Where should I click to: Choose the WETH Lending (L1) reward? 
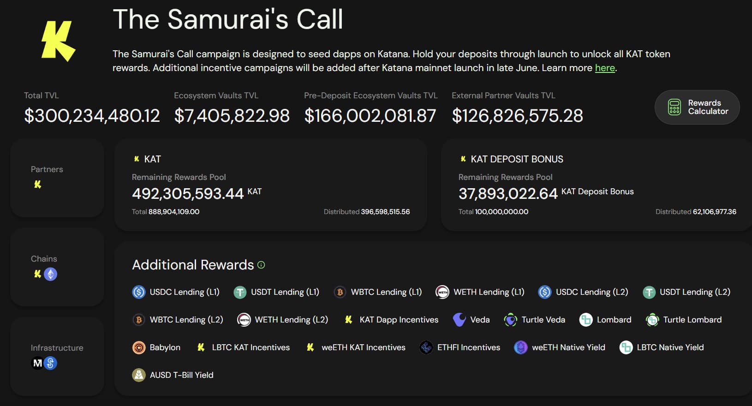click(x=480, y=292)
